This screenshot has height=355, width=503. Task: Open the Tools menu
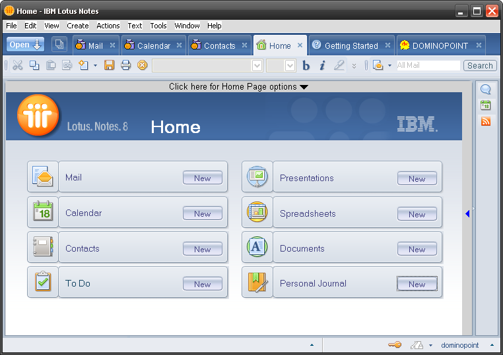158,26
